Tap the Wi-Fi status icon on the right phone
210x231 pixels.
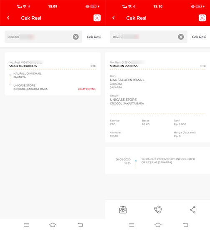130,6
